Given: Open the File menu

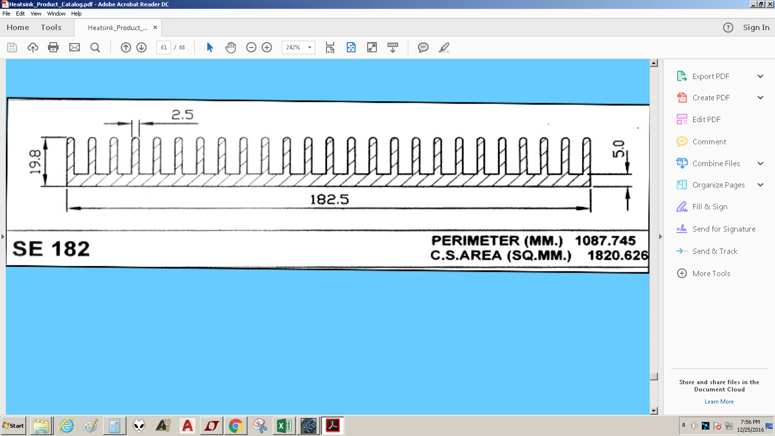Looking at the screenshot, I should 6,14.
